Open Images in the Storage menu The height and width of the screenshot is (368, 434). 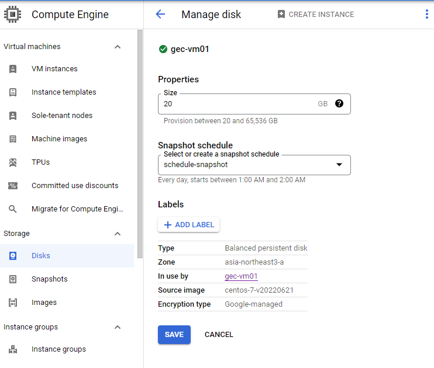pos(67,303)
